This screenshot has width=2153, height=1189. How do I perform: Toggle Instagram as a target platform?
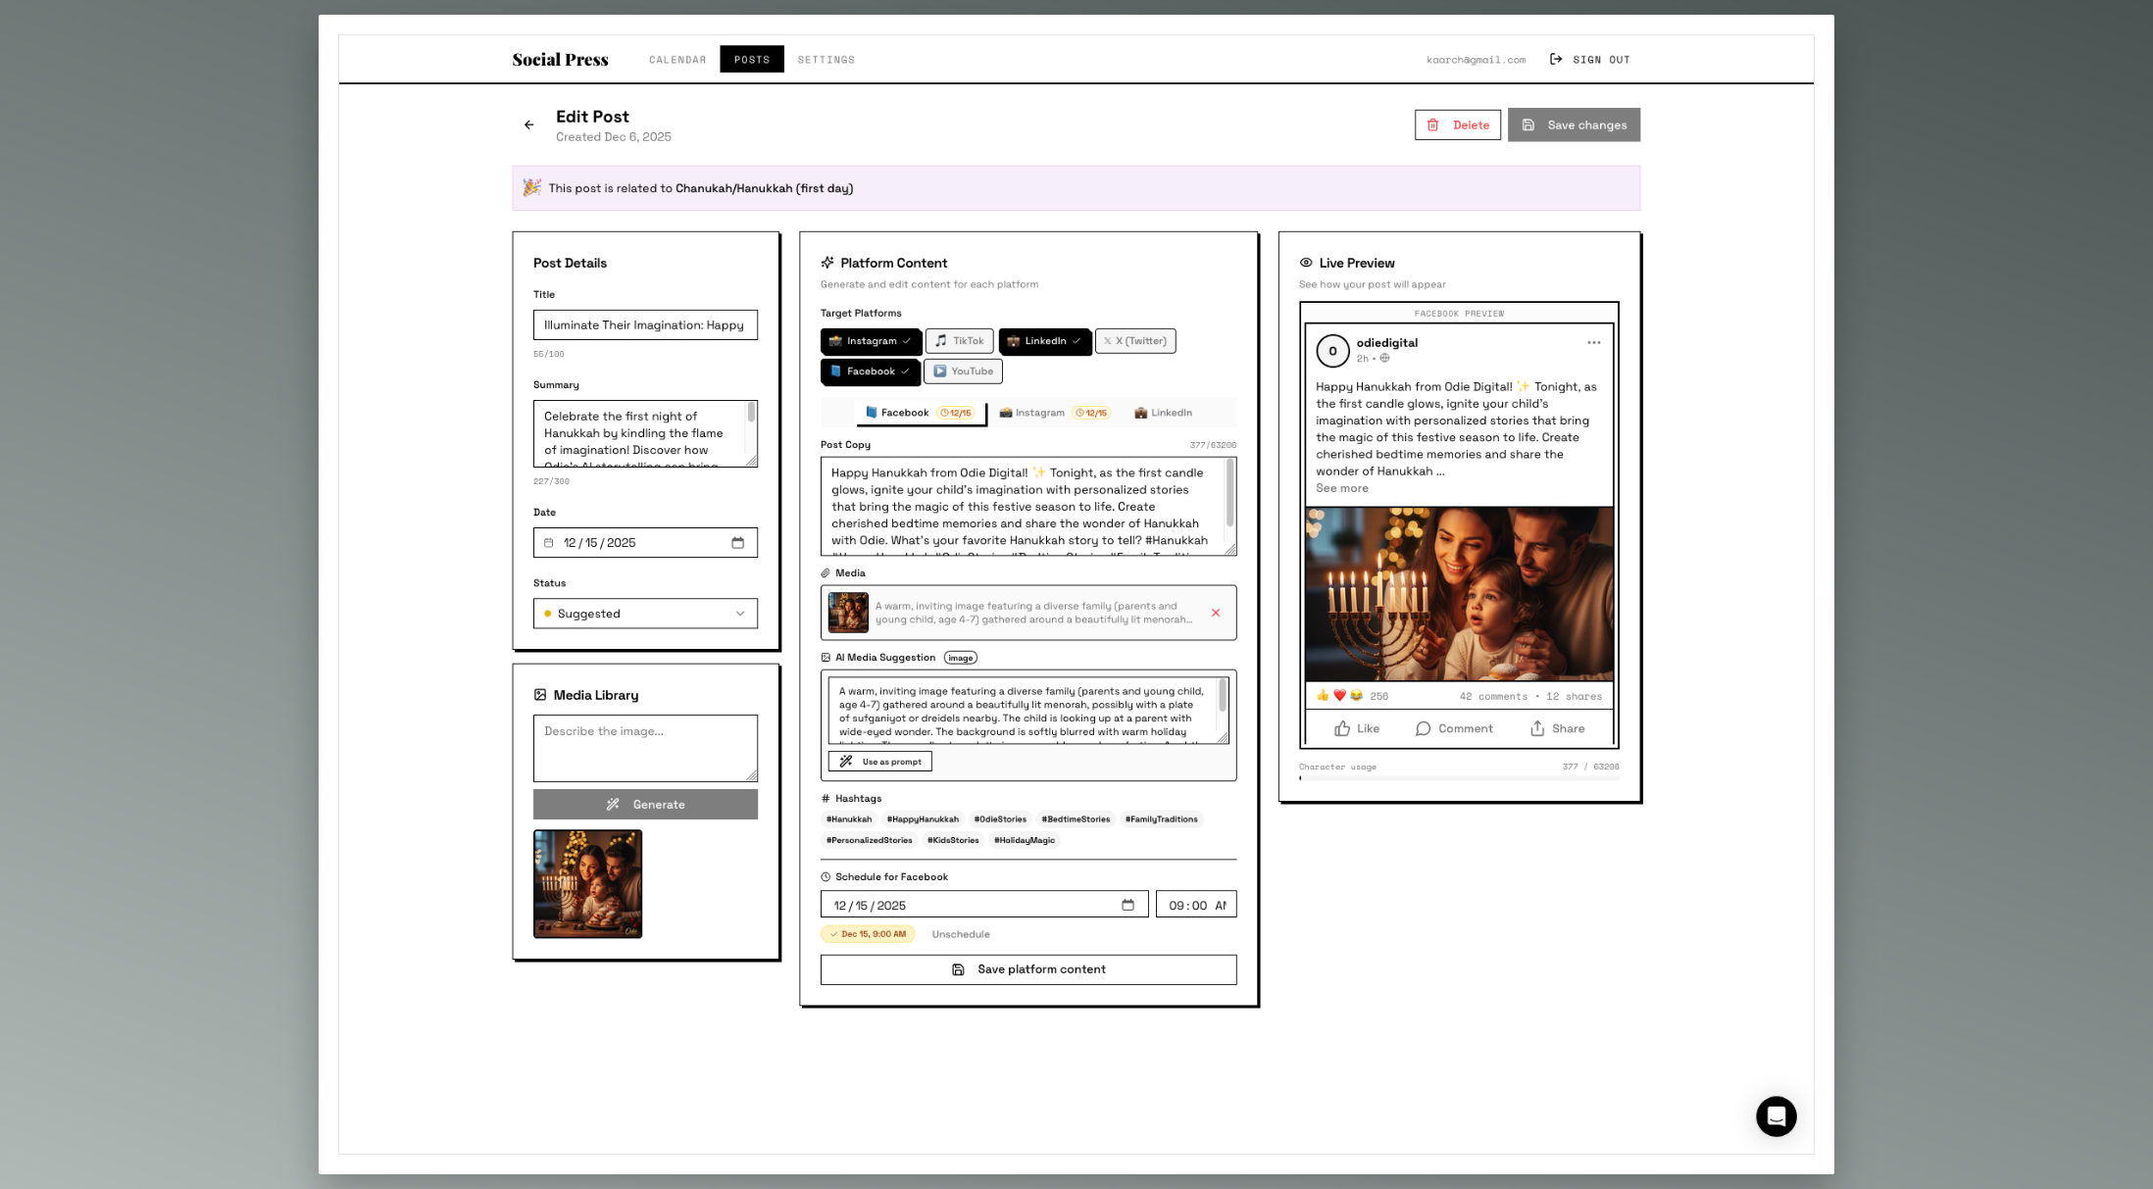pos(871,340)
